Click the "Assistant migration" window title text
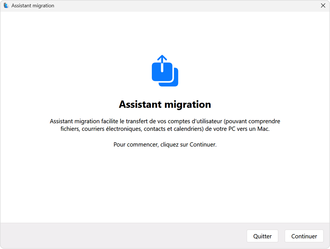The image size is (330, 249). (x=33, y=6)
